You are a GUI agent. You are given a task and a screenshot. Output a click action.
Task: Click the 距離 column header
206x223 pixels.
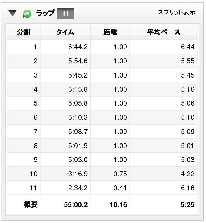coord(110,32)
